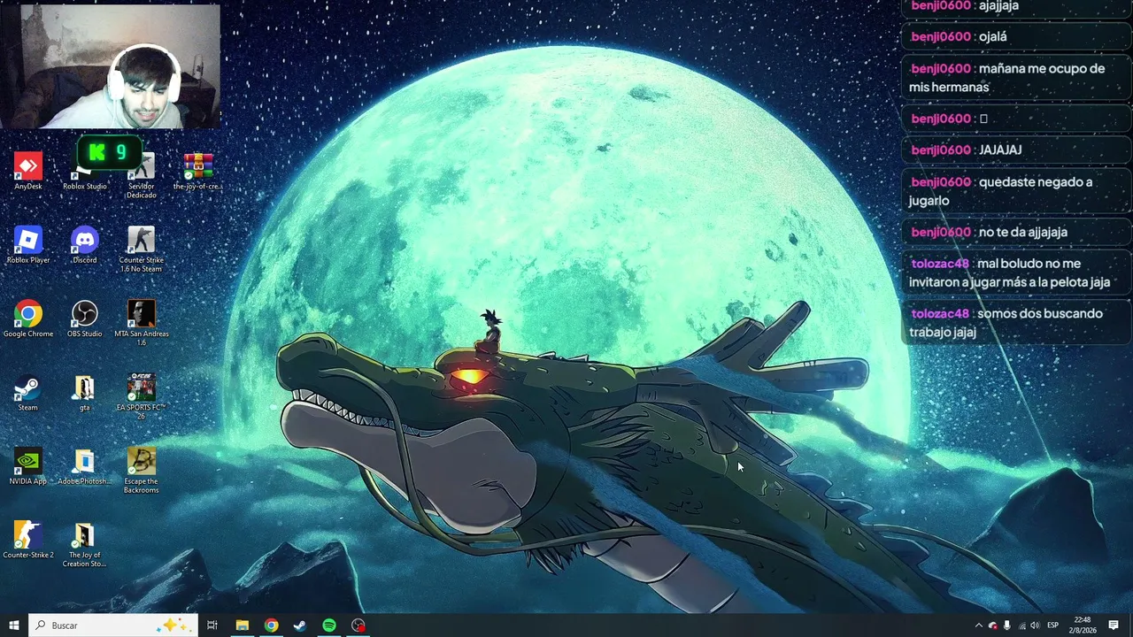The height and width of the screenshot is (637, 1133).
Task: Click the microphone tray icon
Action: point(1006,625)
